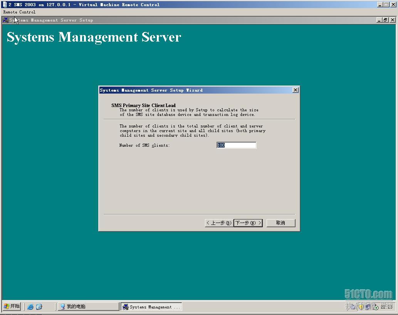Maximize the Virtual Machine Remote Control window
Viewport: 398px width, 315px height.
coord(386,4)
